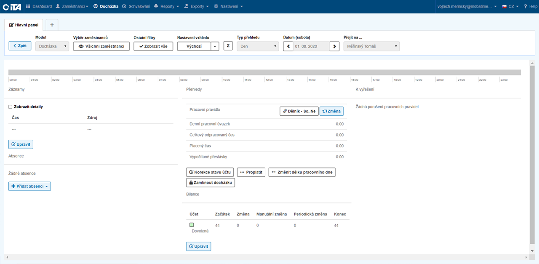Expand the Přejít na employee dropdown
Screen dimensions: 539x264
[371, 46]
